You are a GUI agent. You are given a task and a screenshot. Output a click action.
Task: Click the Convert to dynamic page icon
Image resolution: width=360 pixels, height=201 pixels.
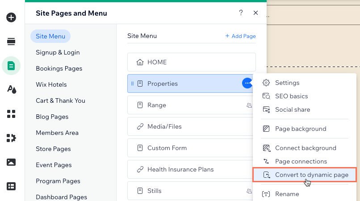tap(266, 175)
